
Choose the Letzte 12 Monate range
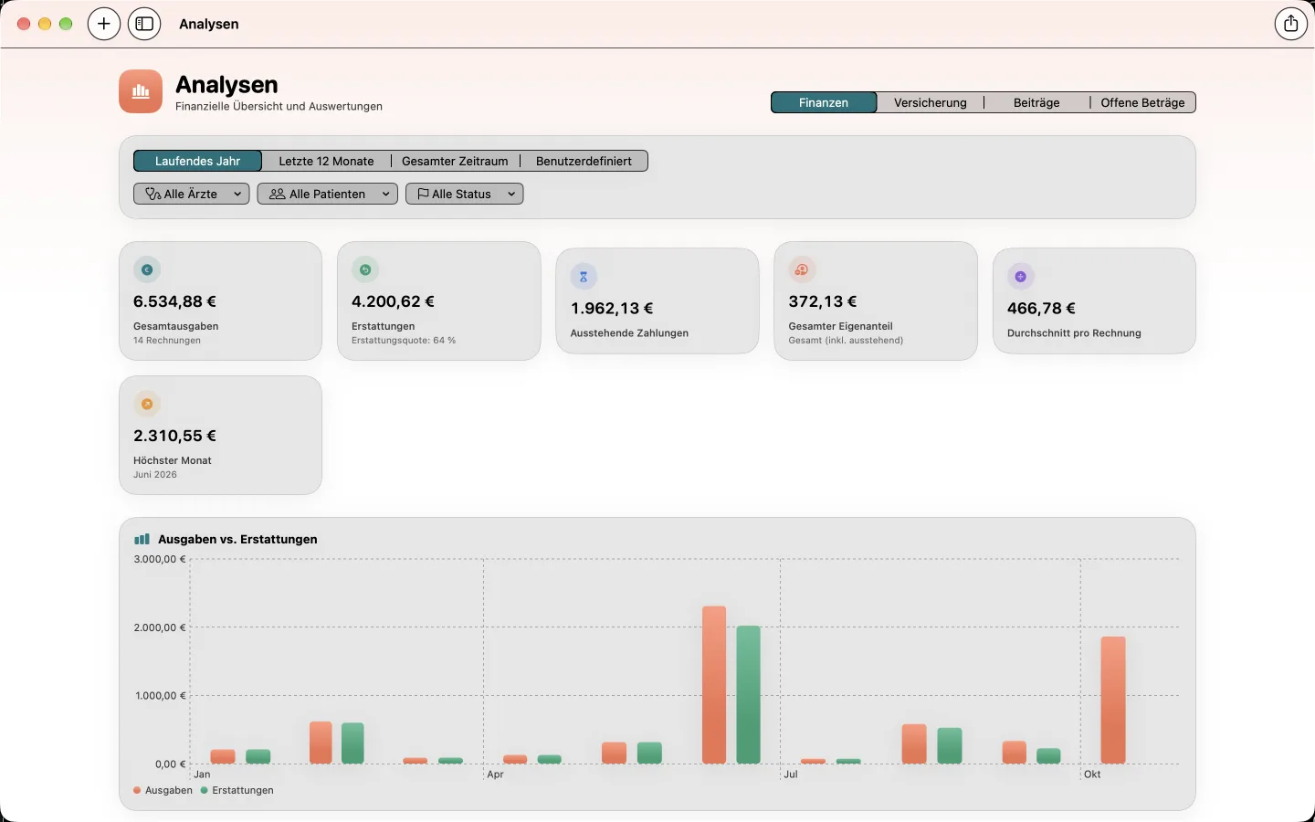click(x=326, y=161)
